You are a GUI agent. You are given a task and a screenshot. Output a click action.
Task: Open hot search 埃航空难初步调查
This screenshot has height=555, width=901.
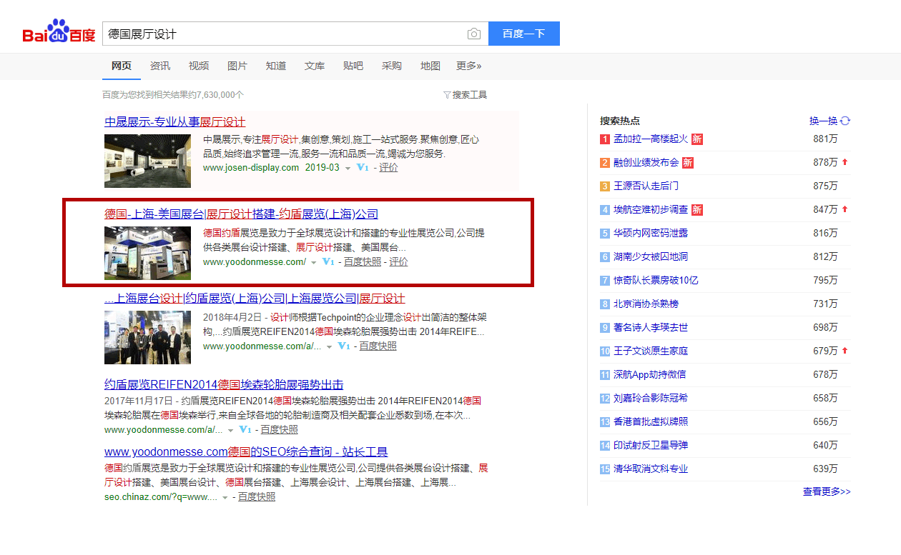[650, 210]
